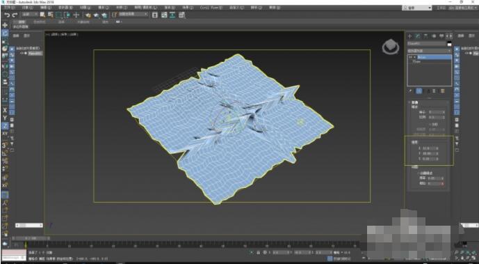Image resolution: width=479 pixels, height=264 pixels.
Task: Open the viewport shading label menu
Action: [x=73, y=35]
